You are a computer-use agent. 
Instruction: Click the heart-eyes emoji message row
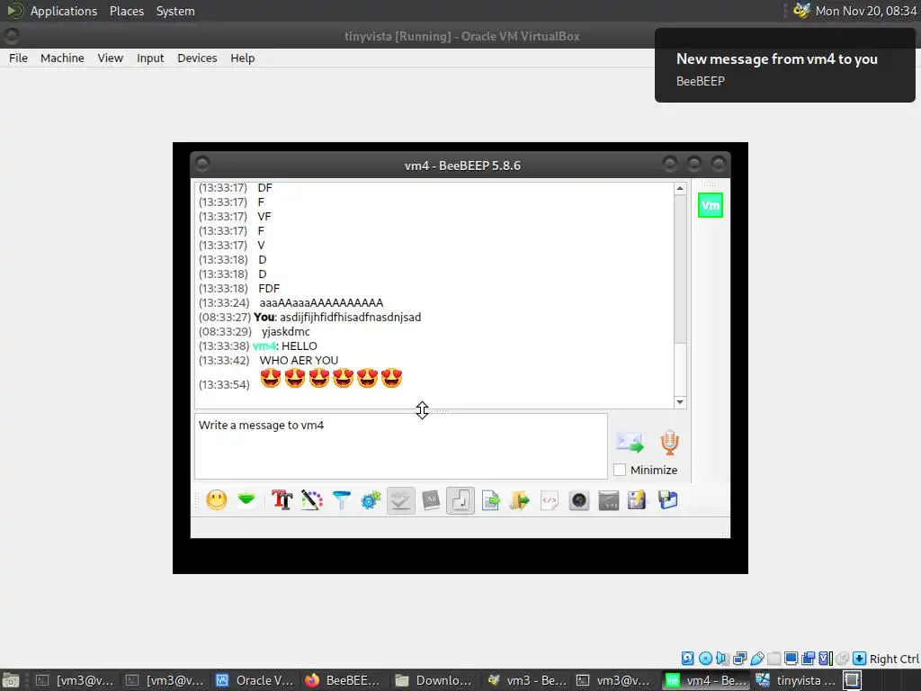[300, 380]
